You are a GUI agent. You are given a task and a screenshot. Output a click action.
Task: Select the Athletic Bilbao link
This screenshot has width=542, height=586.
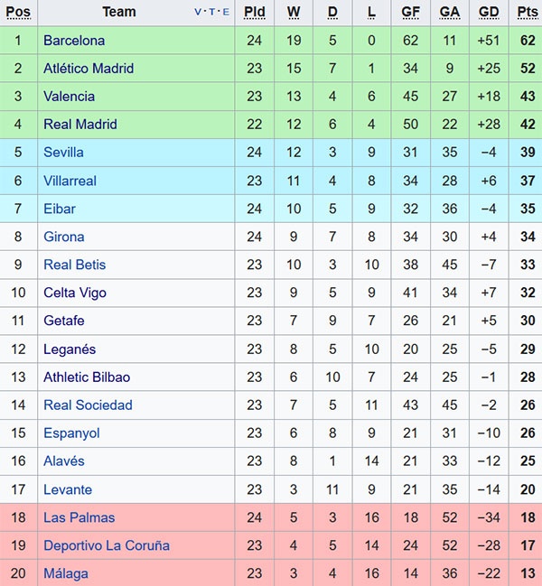click(87, 377)
